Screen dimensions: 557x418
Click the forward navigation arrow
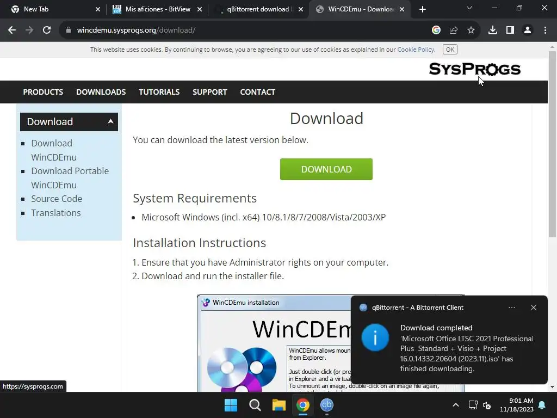tap(29, 30)
